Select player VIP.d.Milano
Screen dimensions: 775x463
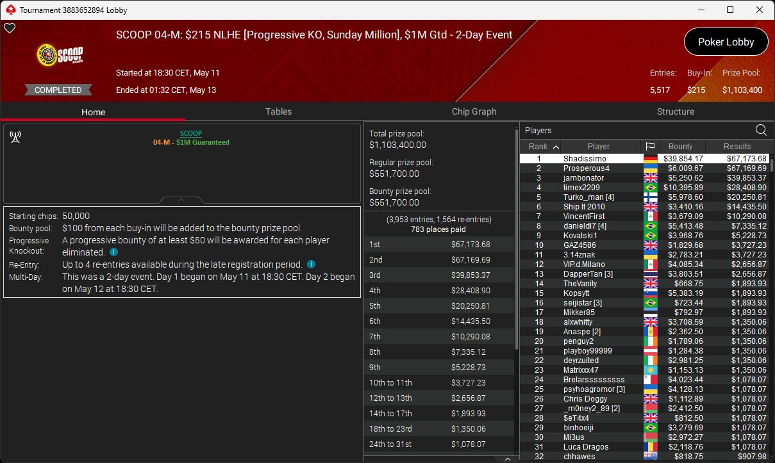click(x=585, y=264)
